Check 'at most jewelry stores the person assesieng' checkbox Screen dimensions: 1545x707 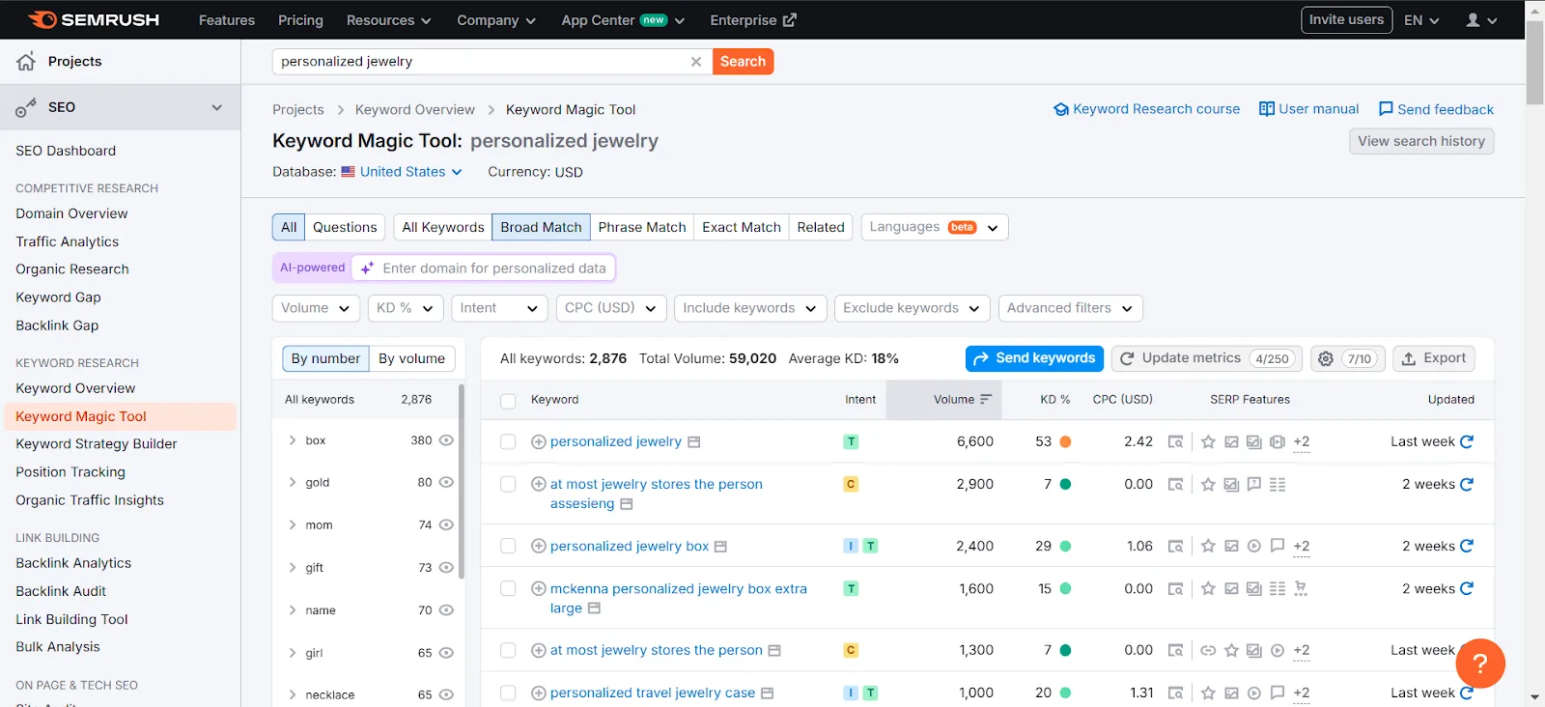508,484
